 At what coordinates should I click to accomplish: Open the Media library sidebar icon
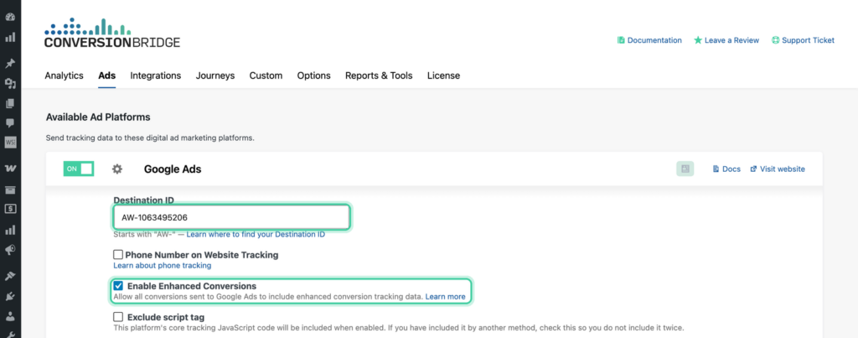[10, 84]
